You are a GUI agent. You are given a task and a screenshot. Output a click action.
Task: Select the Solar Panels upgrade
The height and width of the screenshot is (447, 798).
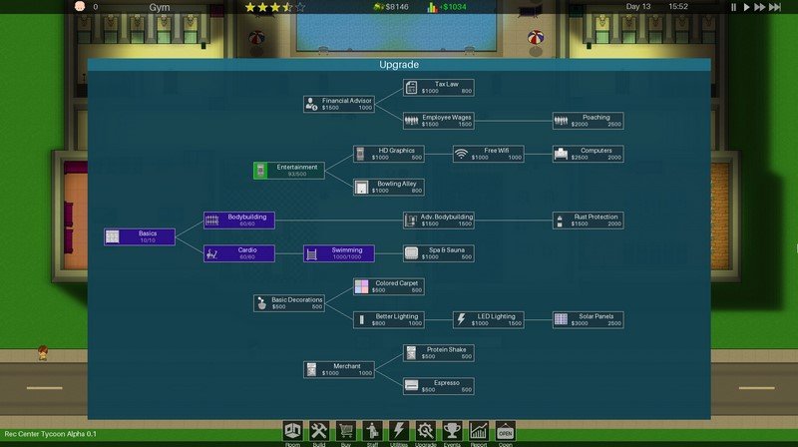click(589, 319)
